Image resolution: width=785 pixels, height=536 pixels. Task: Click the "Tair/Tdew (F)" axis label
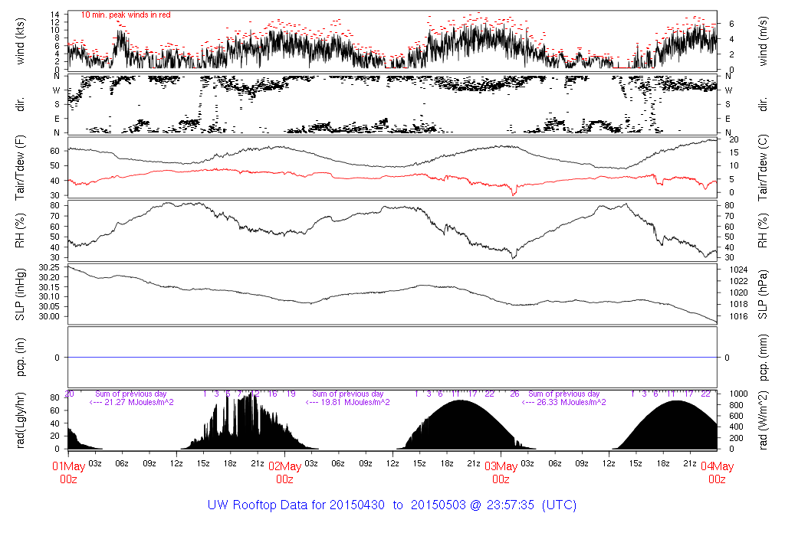tap(20, 166)
